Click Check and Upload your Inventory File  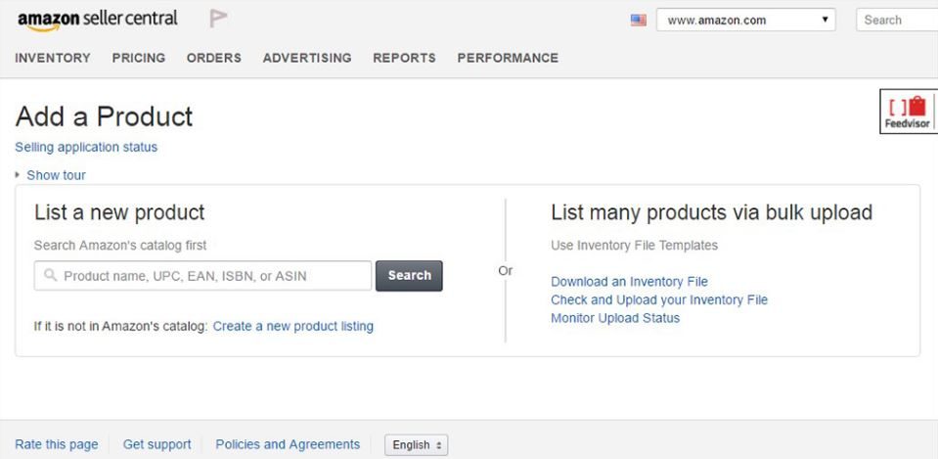tap(659, 299)
